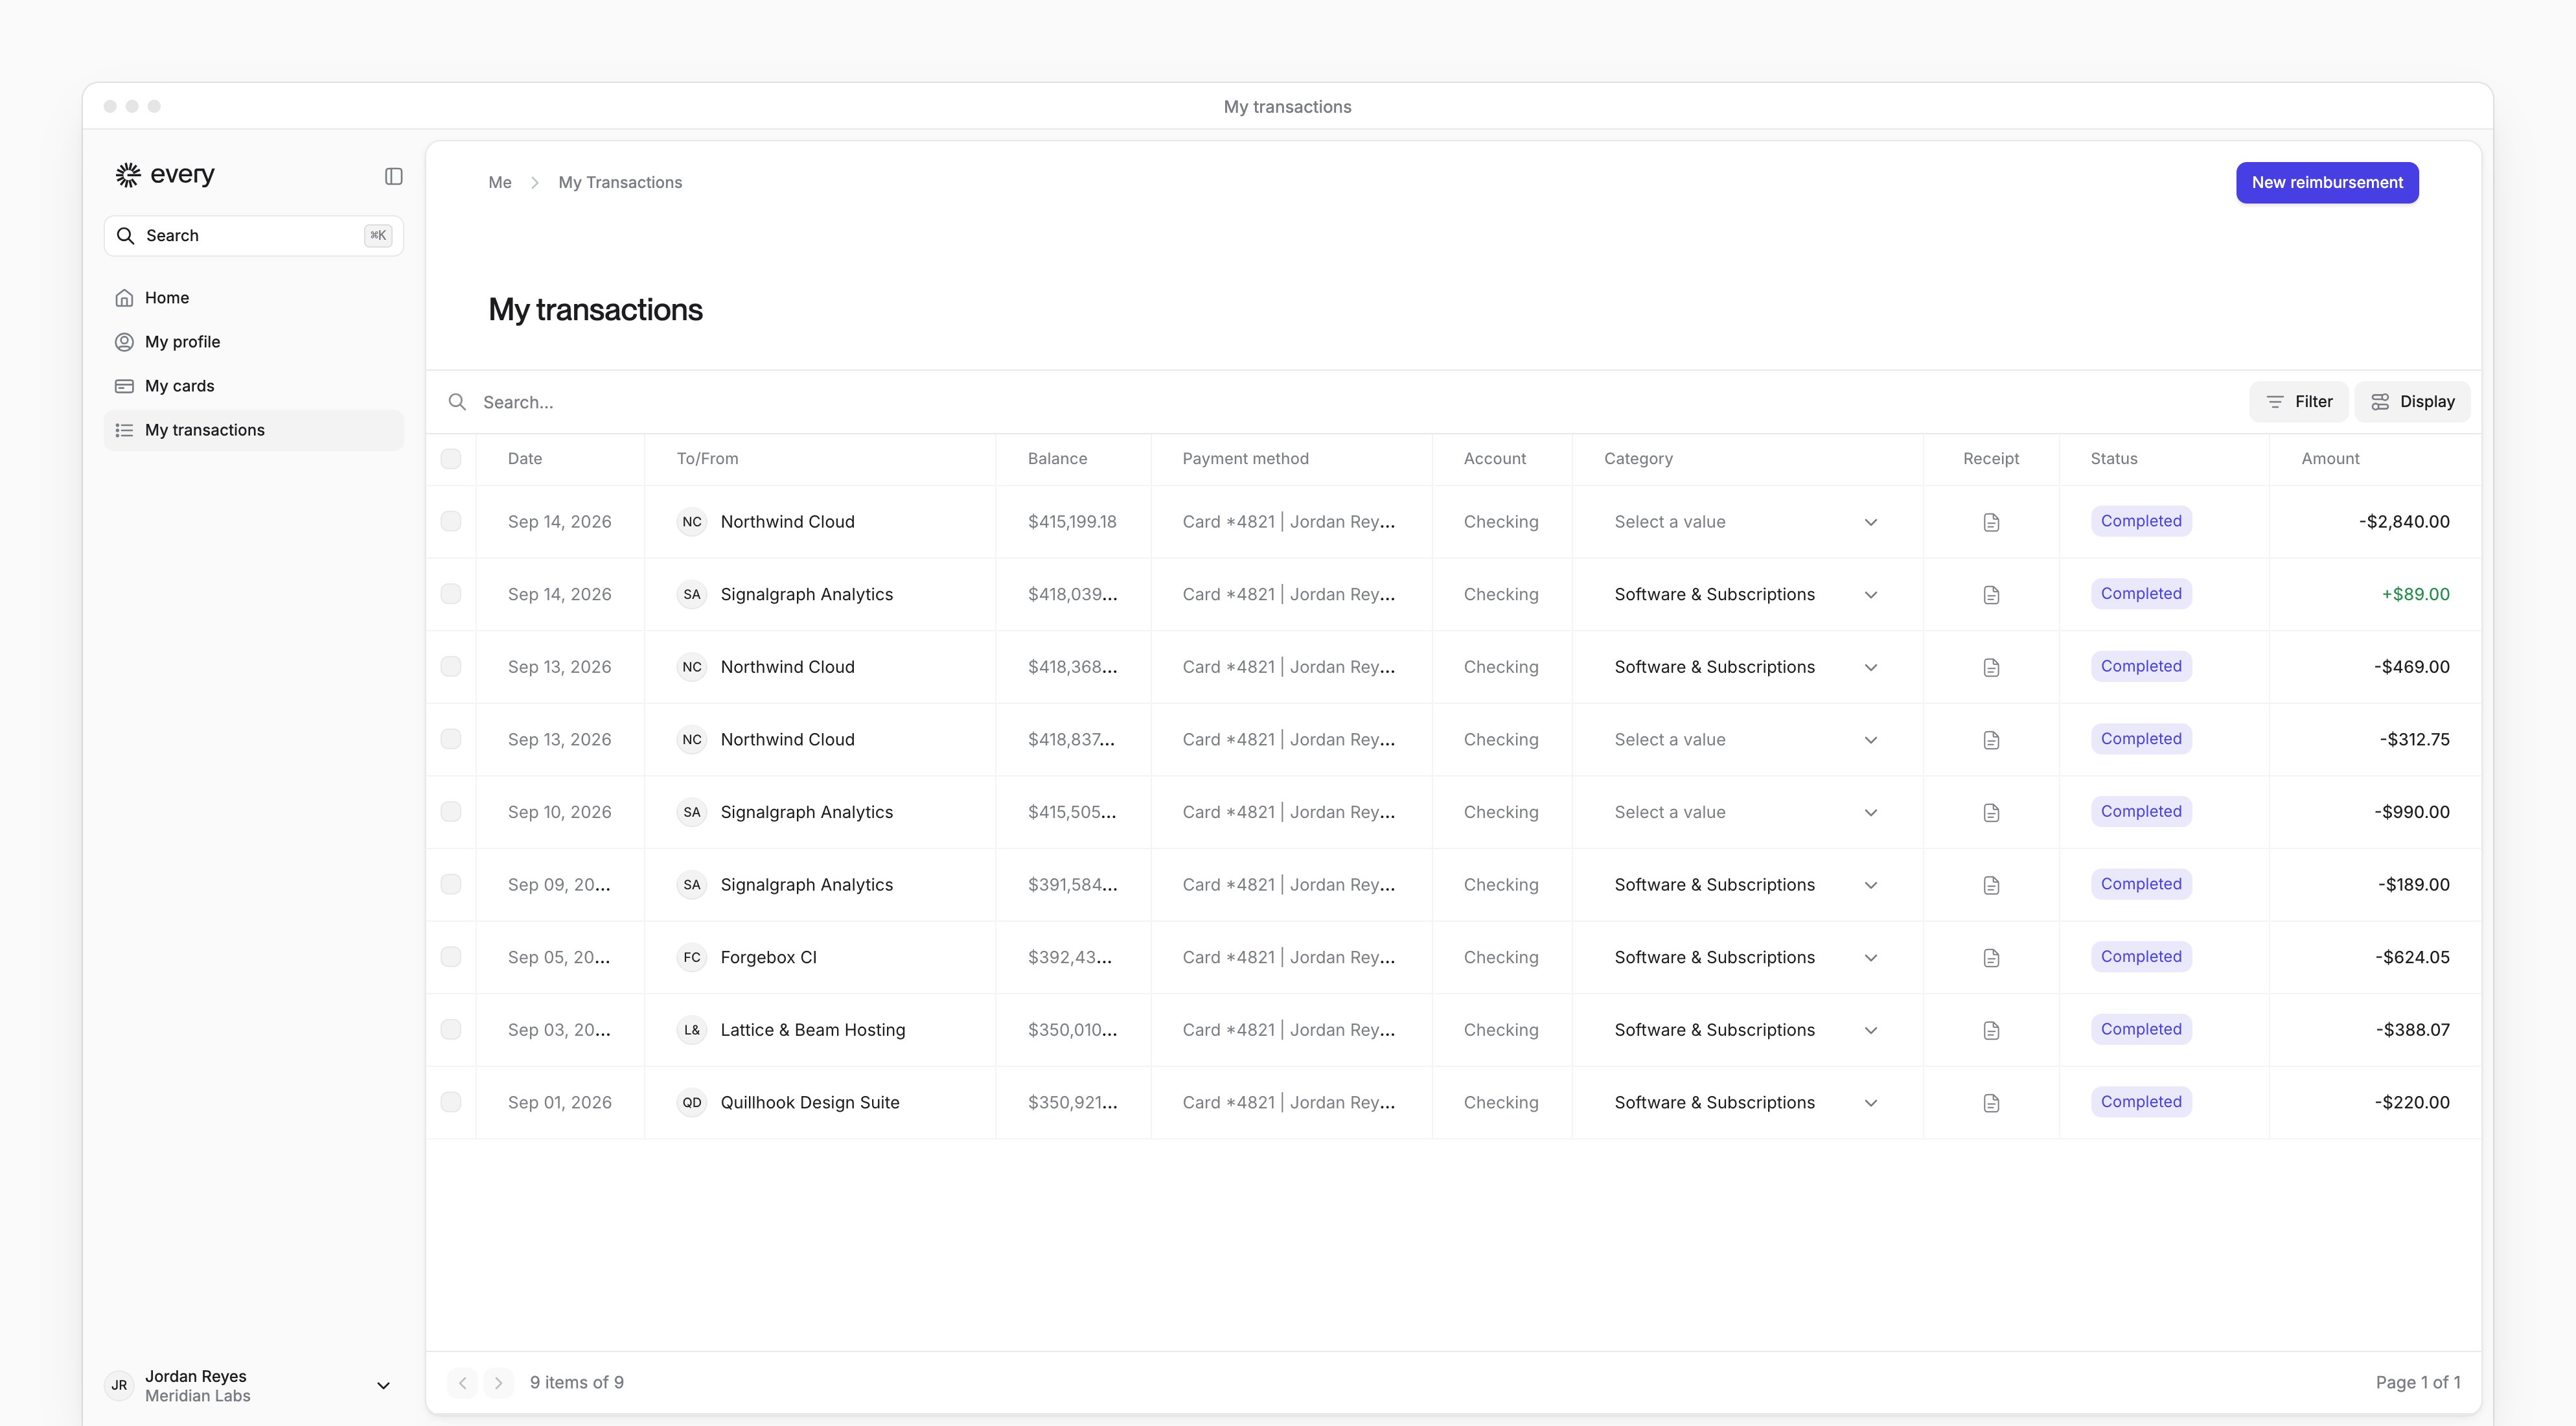Collapse the sidebar panel icon

[394, 176]
